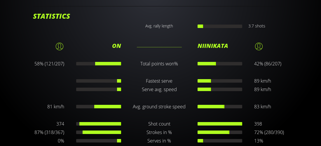The width and height of the screenshot is (321, 146).
Task: Click NIINIKATA's Fastest serve bar
Action: coord(220,81)
